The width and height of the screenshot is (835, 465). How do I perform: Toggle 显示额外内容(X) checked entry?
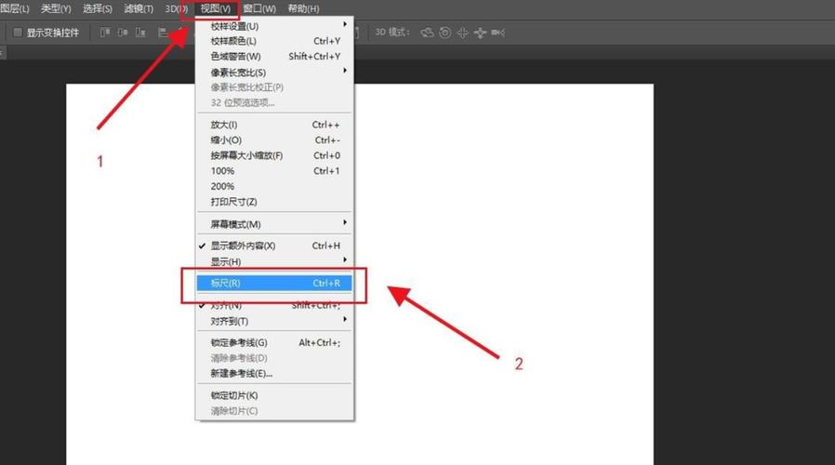[x=274, y=246]
